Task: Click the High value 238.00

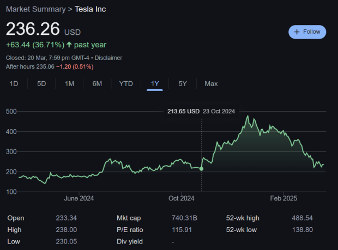Action: (x=66, y=230)
